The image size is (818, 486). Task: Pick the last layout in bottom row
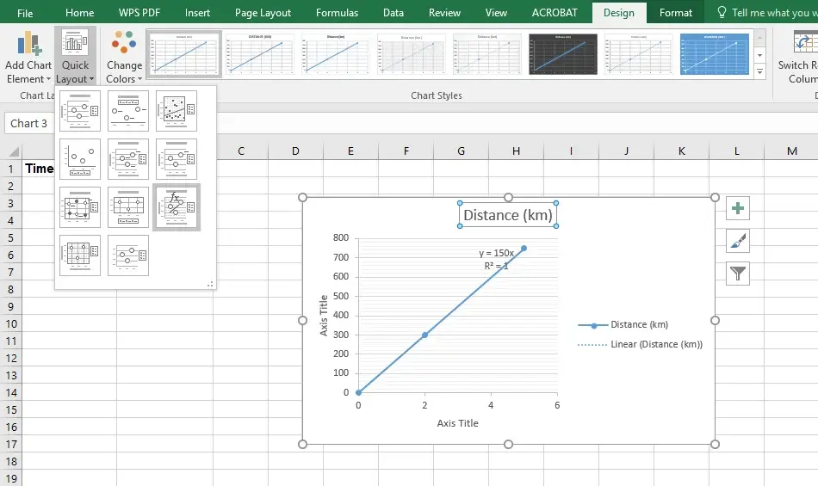(x=128, y=255)
